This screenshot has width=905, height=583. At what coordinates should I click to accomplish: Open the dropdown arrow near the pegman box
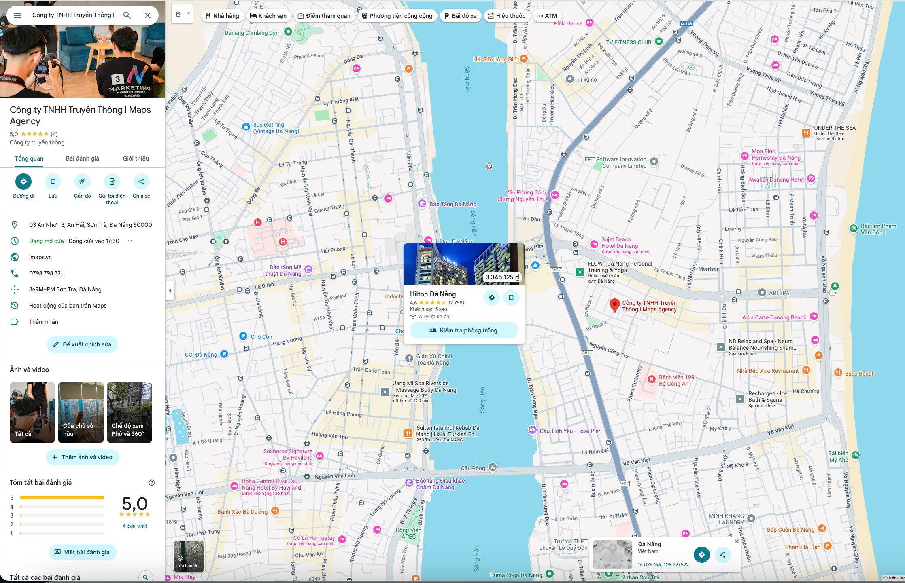pyautogui.click(x=188, y=13)
